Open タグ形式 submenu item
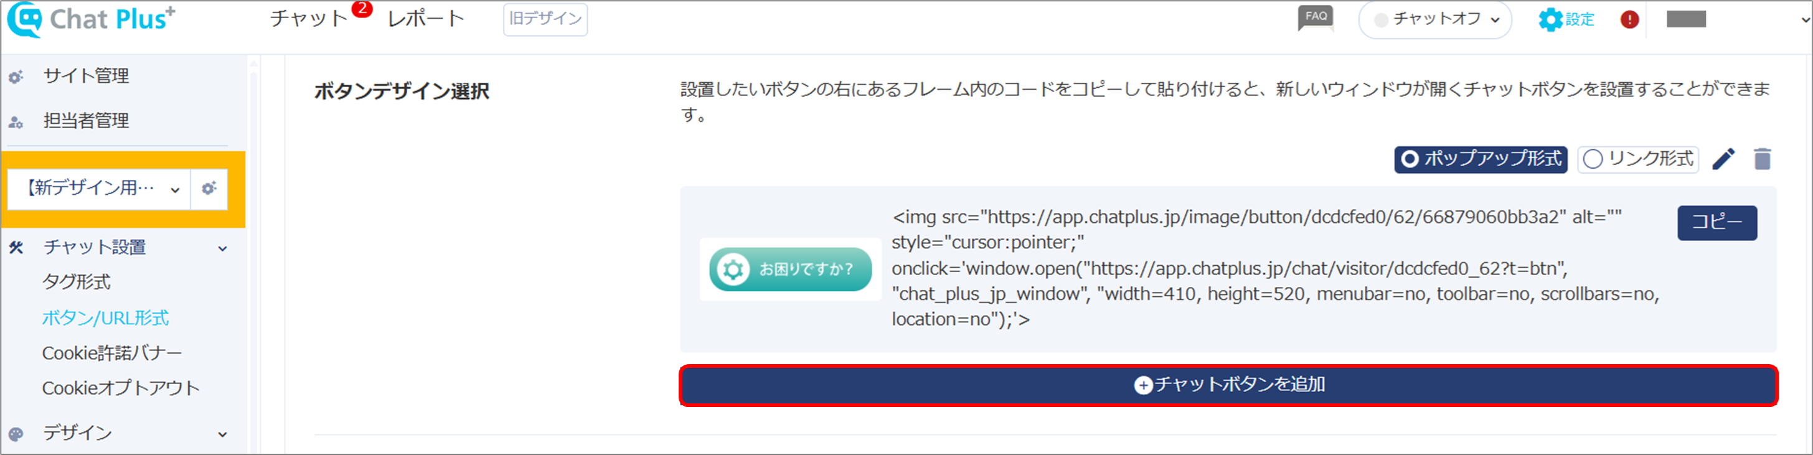Image resolution: width=1813 pixels, height=455 pixels. (x=76, y=282)
